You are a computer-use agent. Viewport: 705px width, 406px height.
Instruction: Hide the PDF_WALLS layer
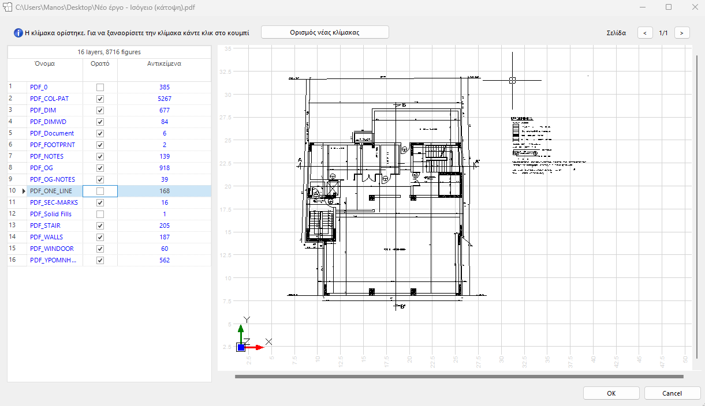[x=99, y=237]
